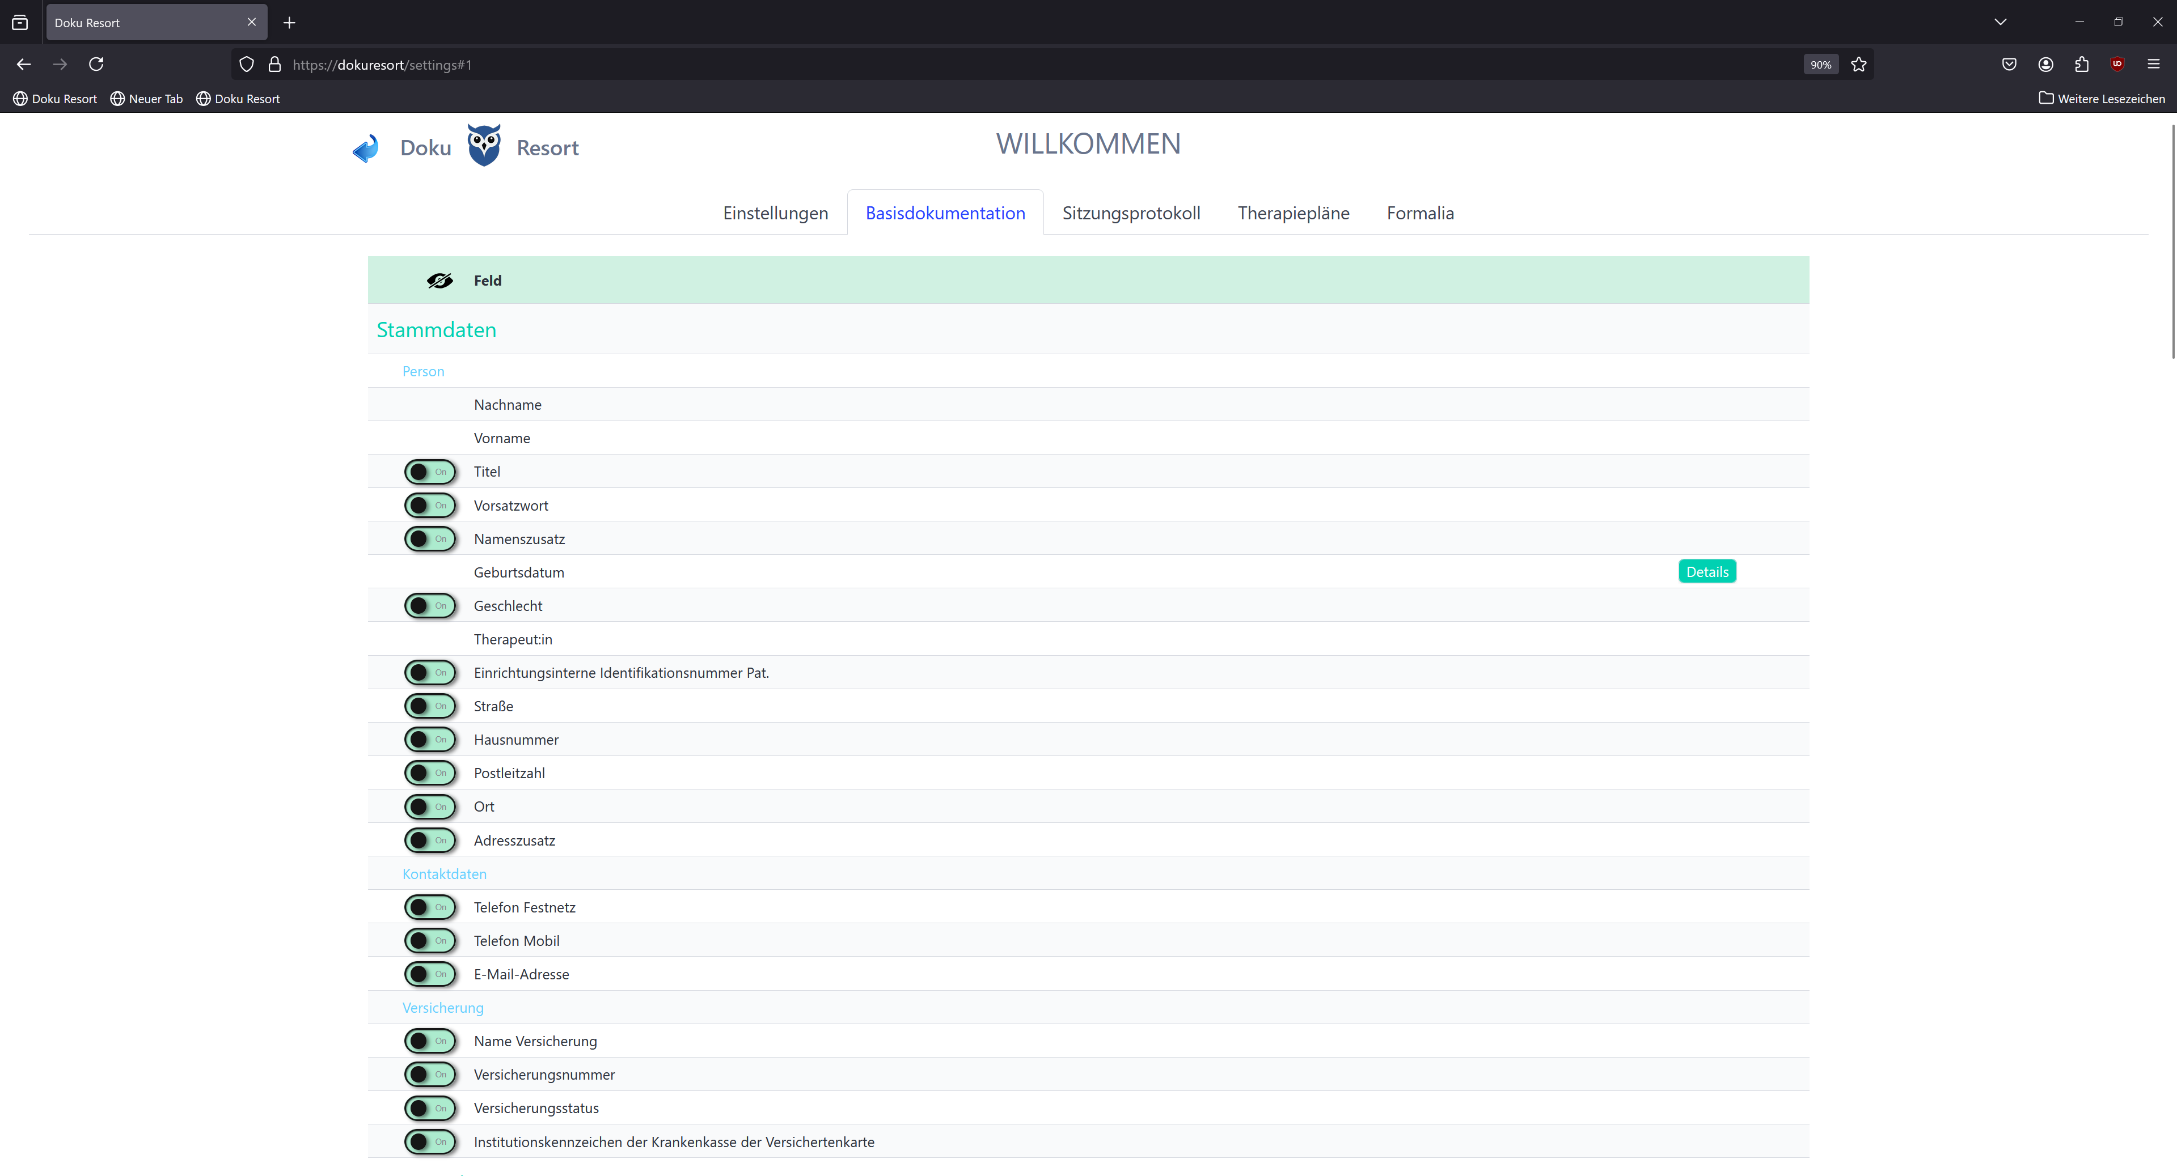Turn off the Geschlecht switch

coord(430,606)
